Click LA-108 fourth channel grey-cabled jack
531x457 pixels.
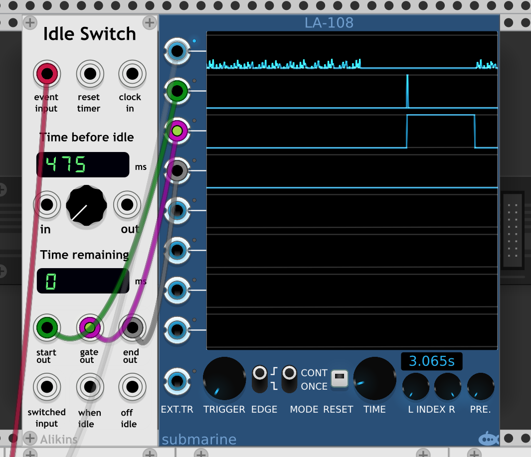point(177,170)
